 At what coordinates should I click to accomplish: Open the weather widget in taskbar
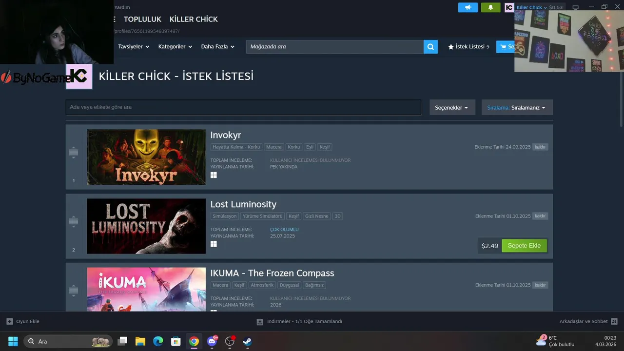point(555,341)
